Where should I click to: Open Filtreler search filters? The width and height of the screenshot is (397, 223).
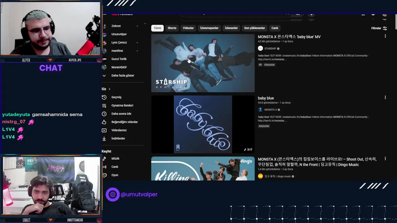[x=379, y=28]
